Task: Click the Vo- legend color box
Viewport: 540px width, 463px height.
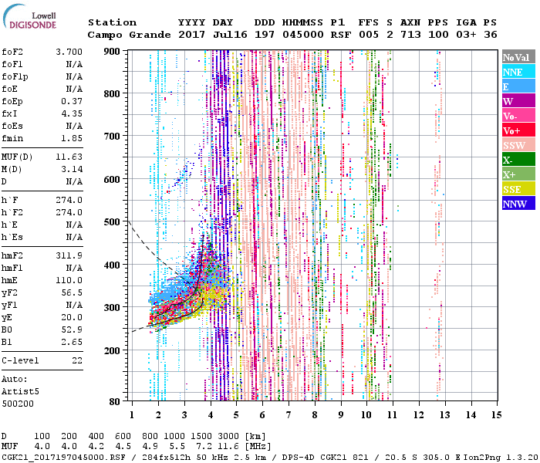Action: pos(518,116)
